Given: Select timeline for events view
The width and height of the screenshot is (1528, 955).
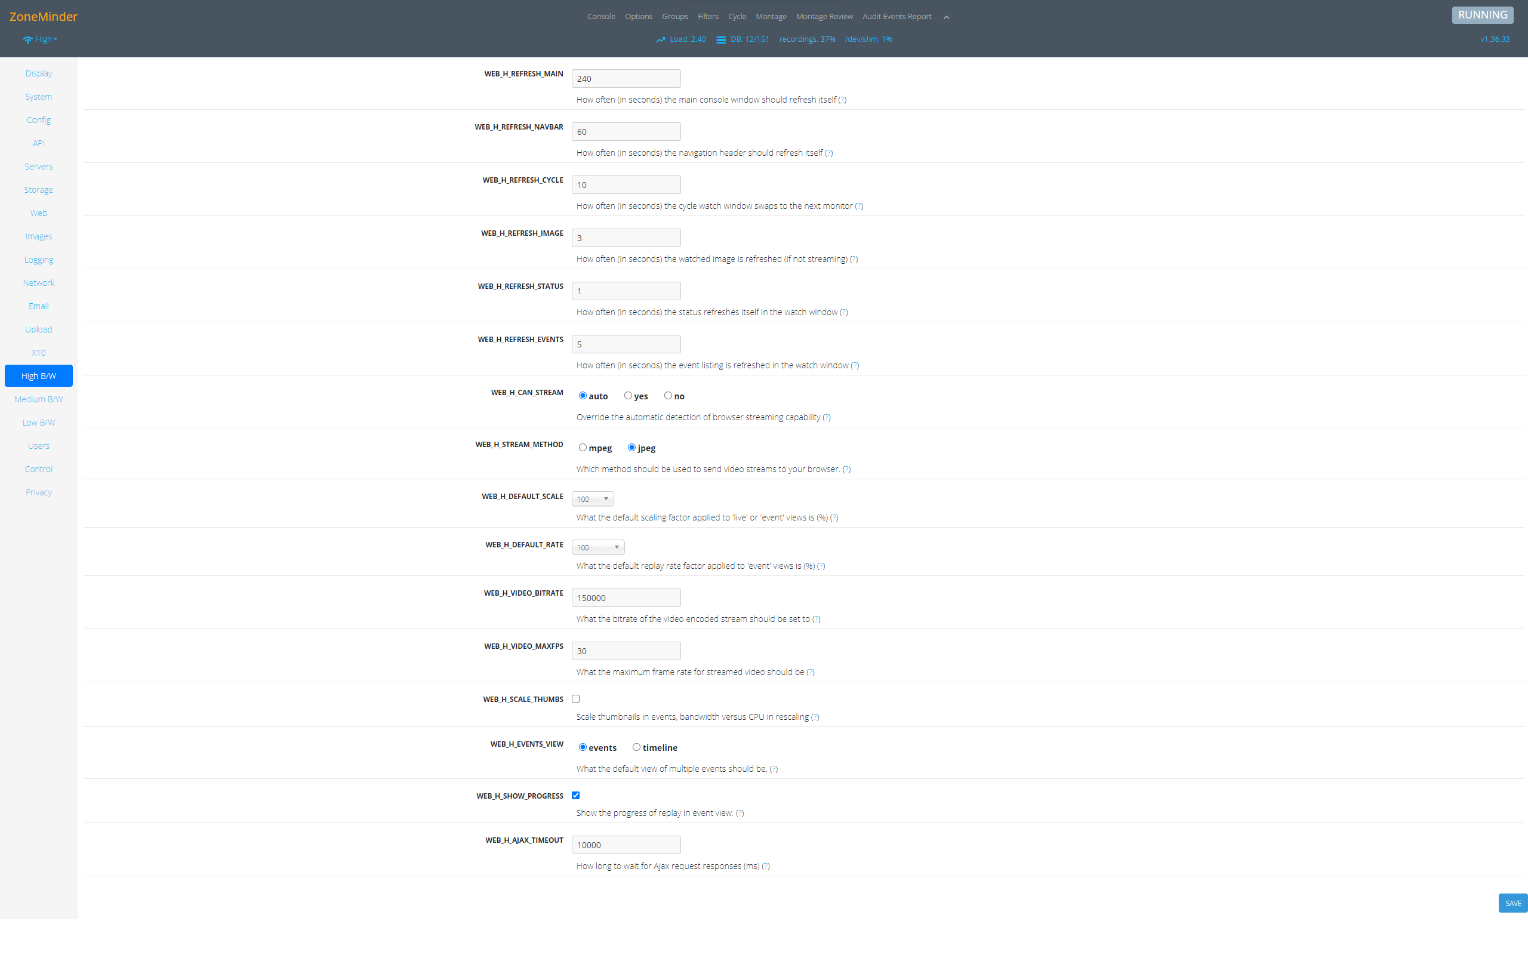Looking at the screenshot, I should coord(636,747).
